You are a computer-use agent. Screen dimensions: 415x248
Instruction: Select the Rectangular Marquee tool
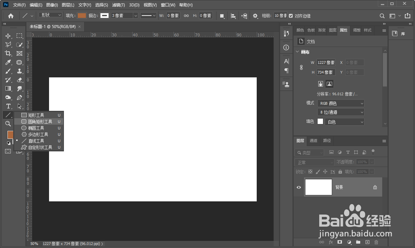tap(19, 36)
